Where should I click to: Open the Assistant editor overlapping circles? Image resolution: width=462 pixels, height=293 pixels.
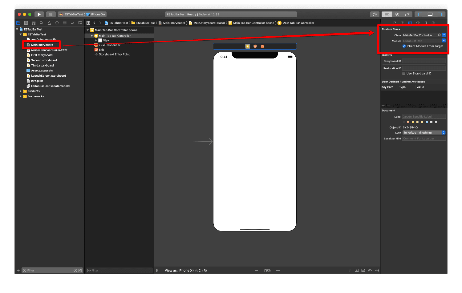(x=397, y=14)
